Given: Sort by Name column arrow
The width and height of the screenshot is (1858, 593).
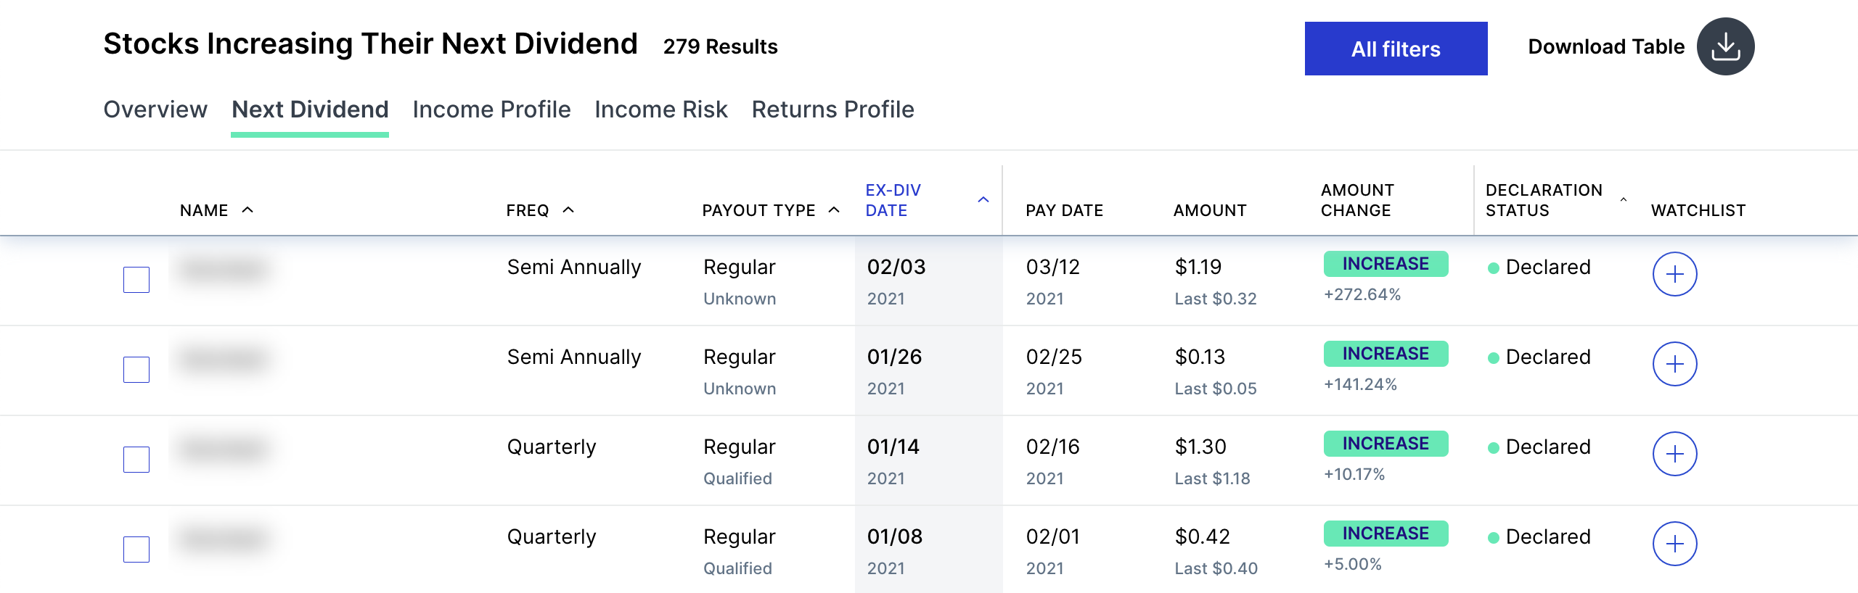Looking at the screenshot, I should click(x=247, y=210).
